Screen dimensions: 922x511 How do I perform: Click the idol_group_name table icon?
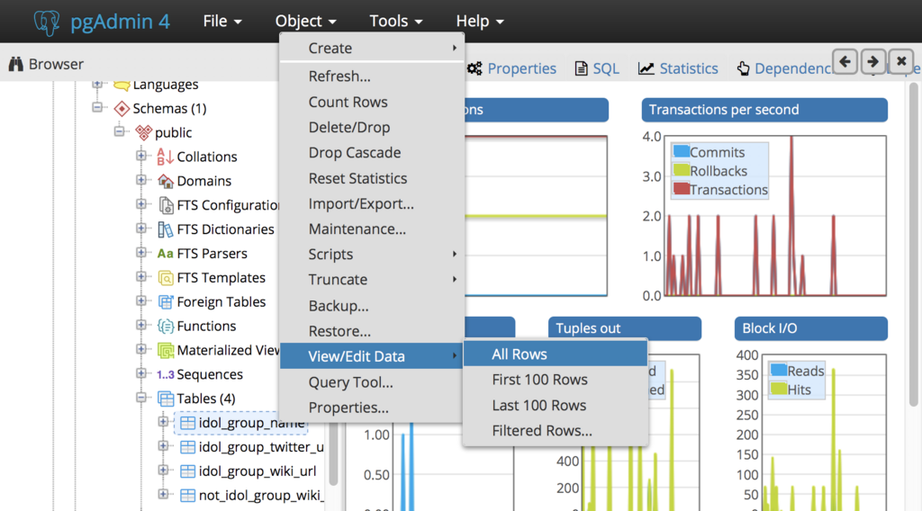click(x=187, y=423)
